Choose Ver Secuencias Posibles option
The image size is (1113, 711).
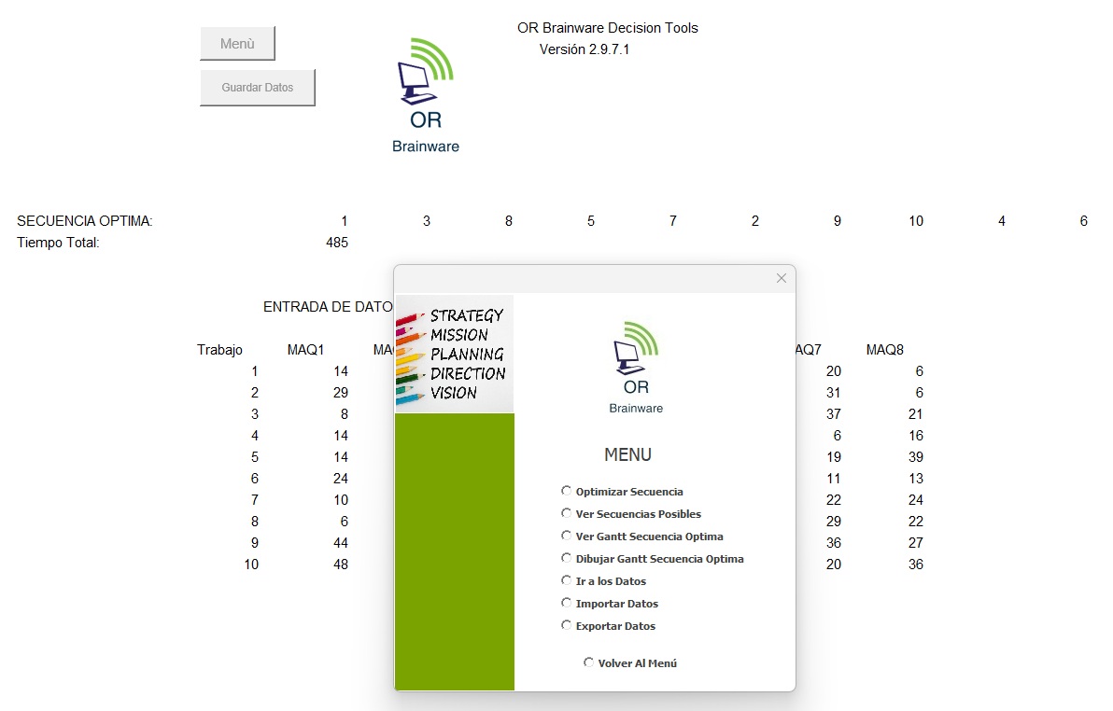(x=566, y=513)
